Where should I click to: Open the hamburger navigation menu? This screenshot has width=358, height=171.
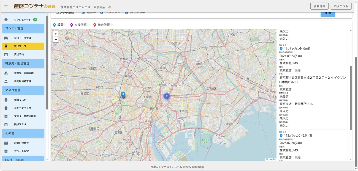pyautogui.click(x=6, y=6)
